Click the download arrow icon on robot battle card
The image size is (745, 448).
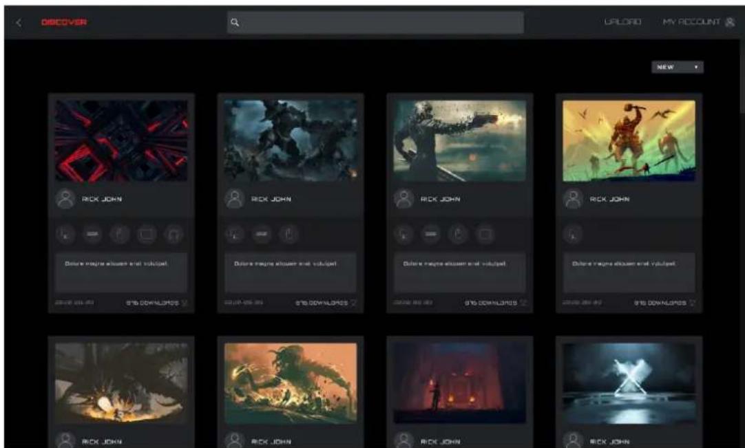353,303
